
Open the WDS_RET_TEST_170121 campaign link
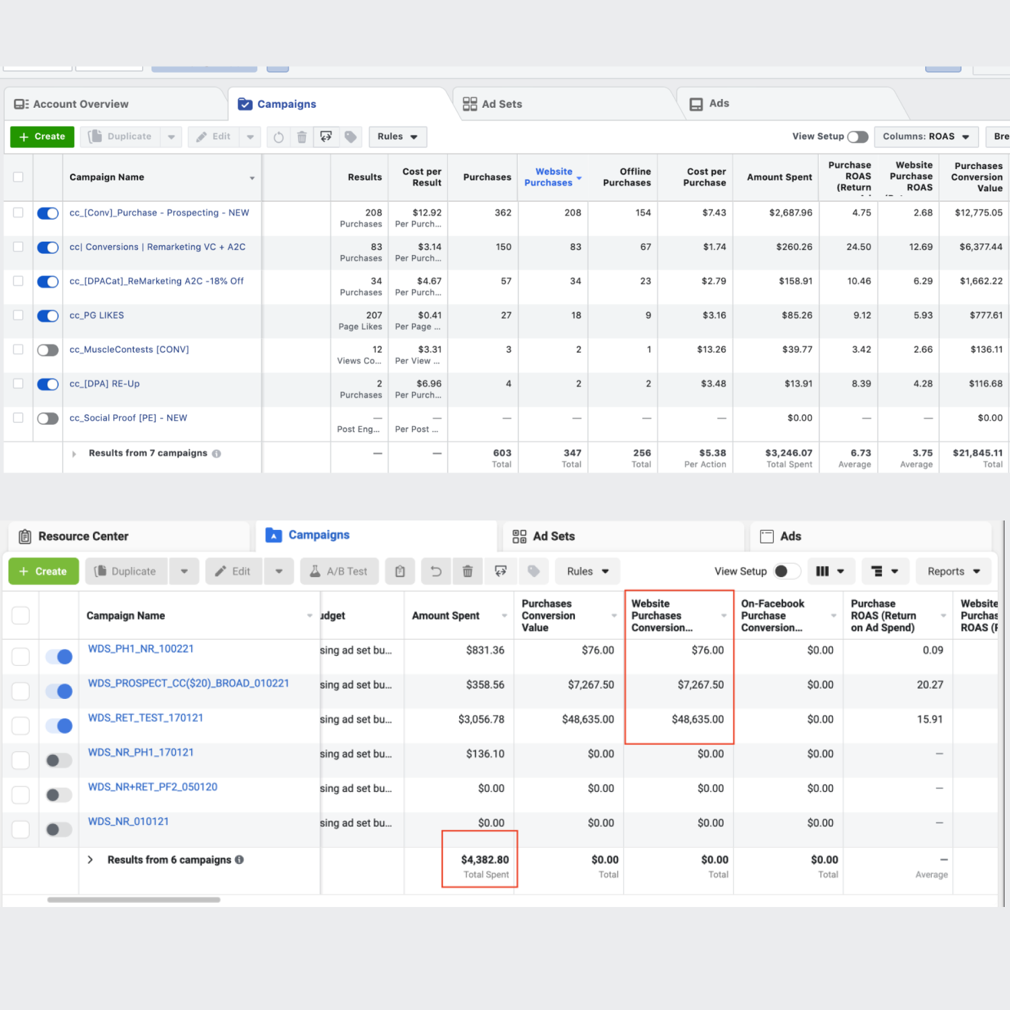pos(145,718)
